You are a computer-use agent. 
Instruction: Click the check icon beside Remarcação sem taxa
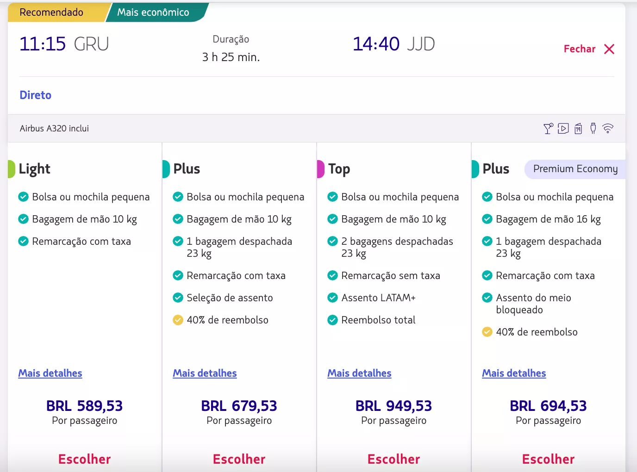pos(332,275)
